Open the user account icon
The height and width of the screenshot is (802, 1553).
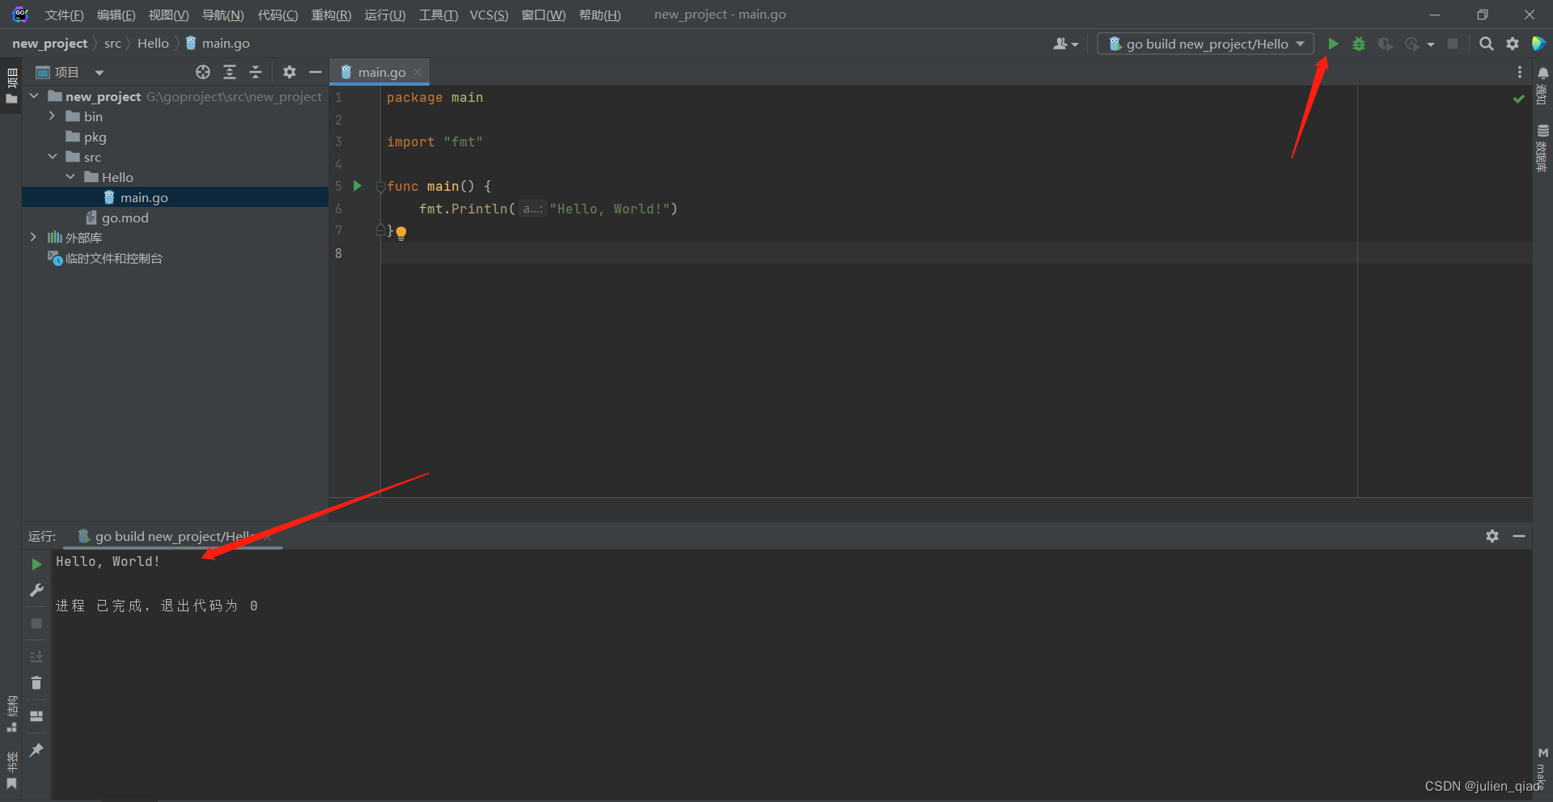(x=1065, y=44)
